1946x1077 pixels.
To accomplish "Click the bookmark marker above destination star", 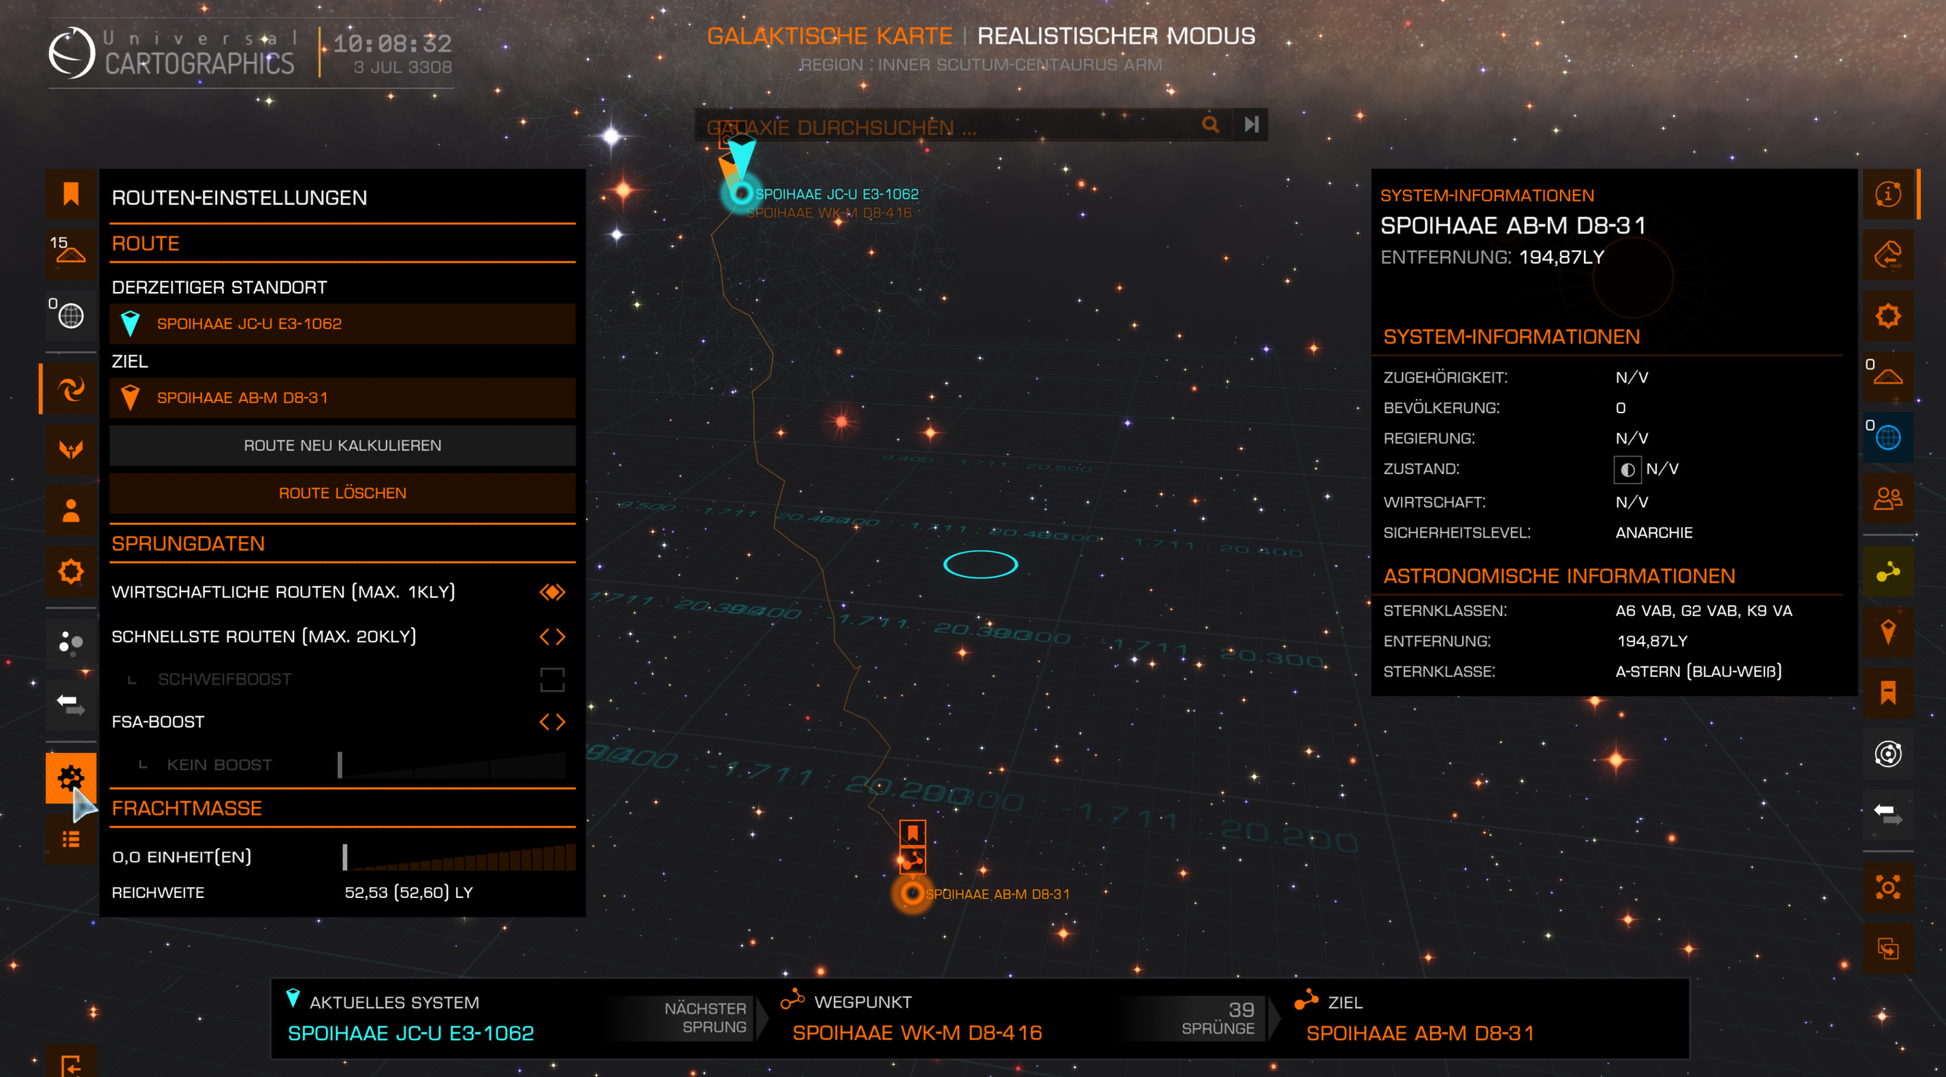I will click(x=913, y=833).
